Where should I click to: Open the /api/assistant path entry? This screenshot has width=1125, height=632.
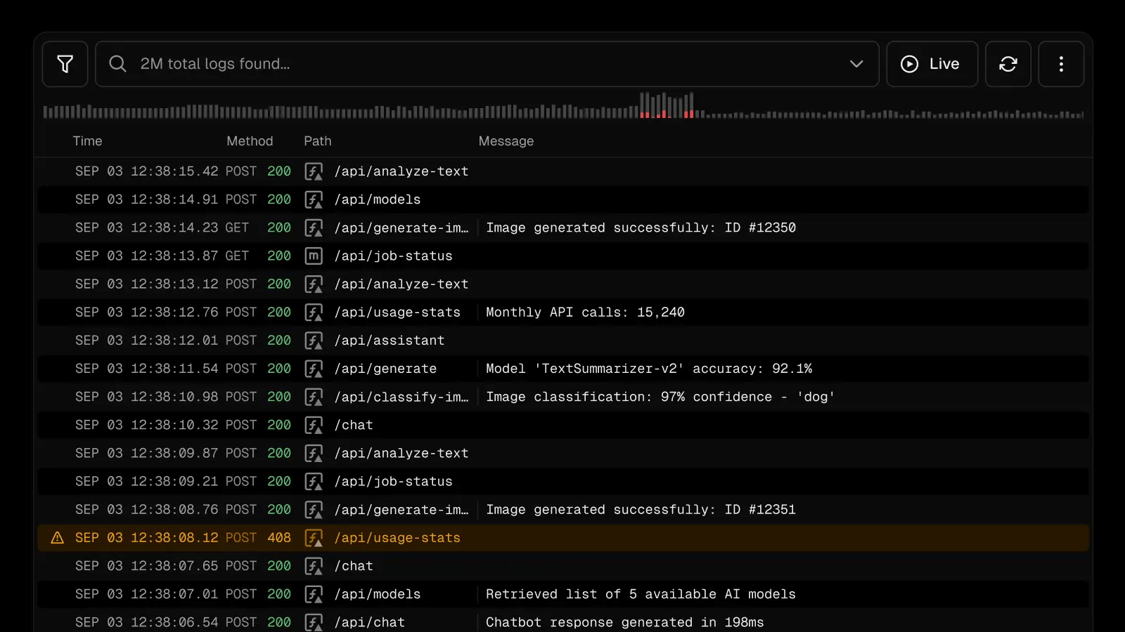390,341
